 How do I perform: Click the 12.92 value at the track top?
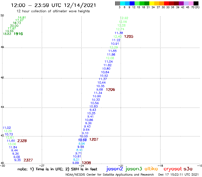coord(124,18)
